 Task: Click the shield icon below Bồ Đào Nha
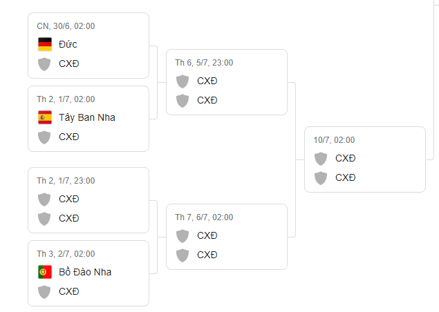coord(44,292)
